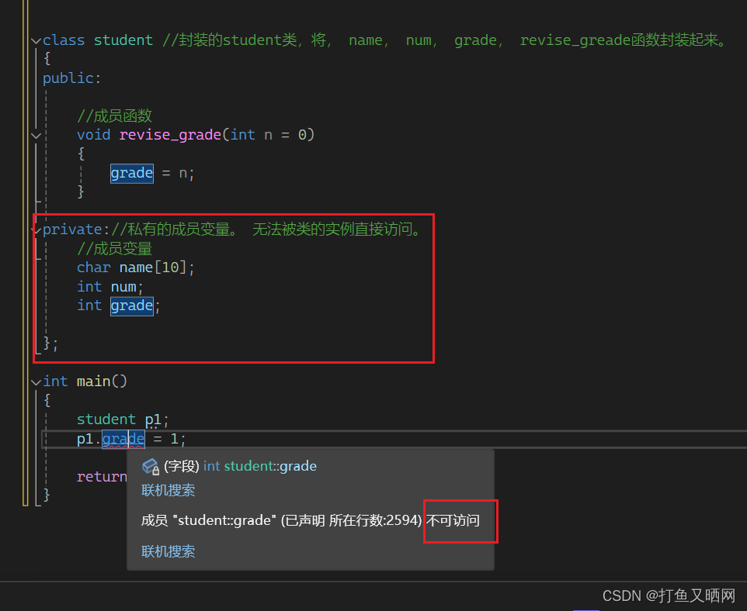
Task: Click the '//成员函数' comment
Action: (x=114, y=116)
